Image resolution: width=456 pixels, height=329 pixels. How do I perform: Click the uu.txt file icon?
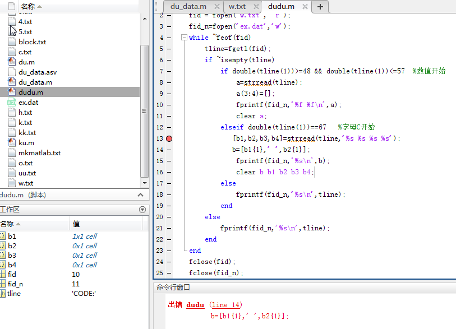(x=12, y=173)
